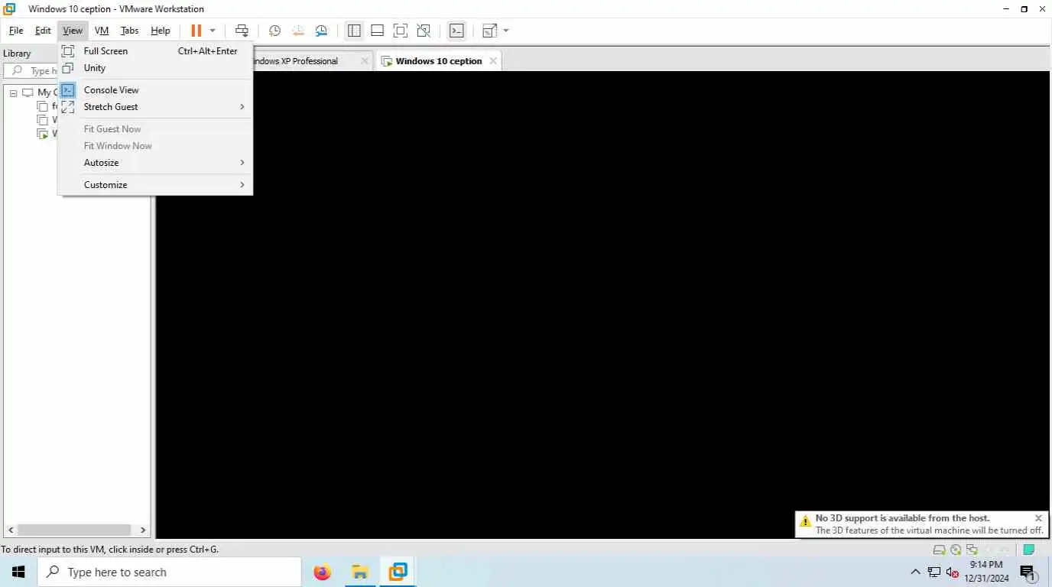This screenshot has height=587, width=1052.
Task: Open the power options dropdown beside Pause
Action: 213,31
